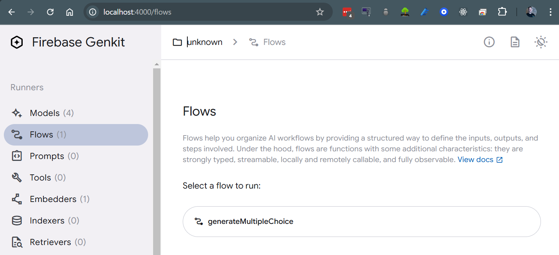
Task: Open the Models runner section
Action: [x=45, y=113]
